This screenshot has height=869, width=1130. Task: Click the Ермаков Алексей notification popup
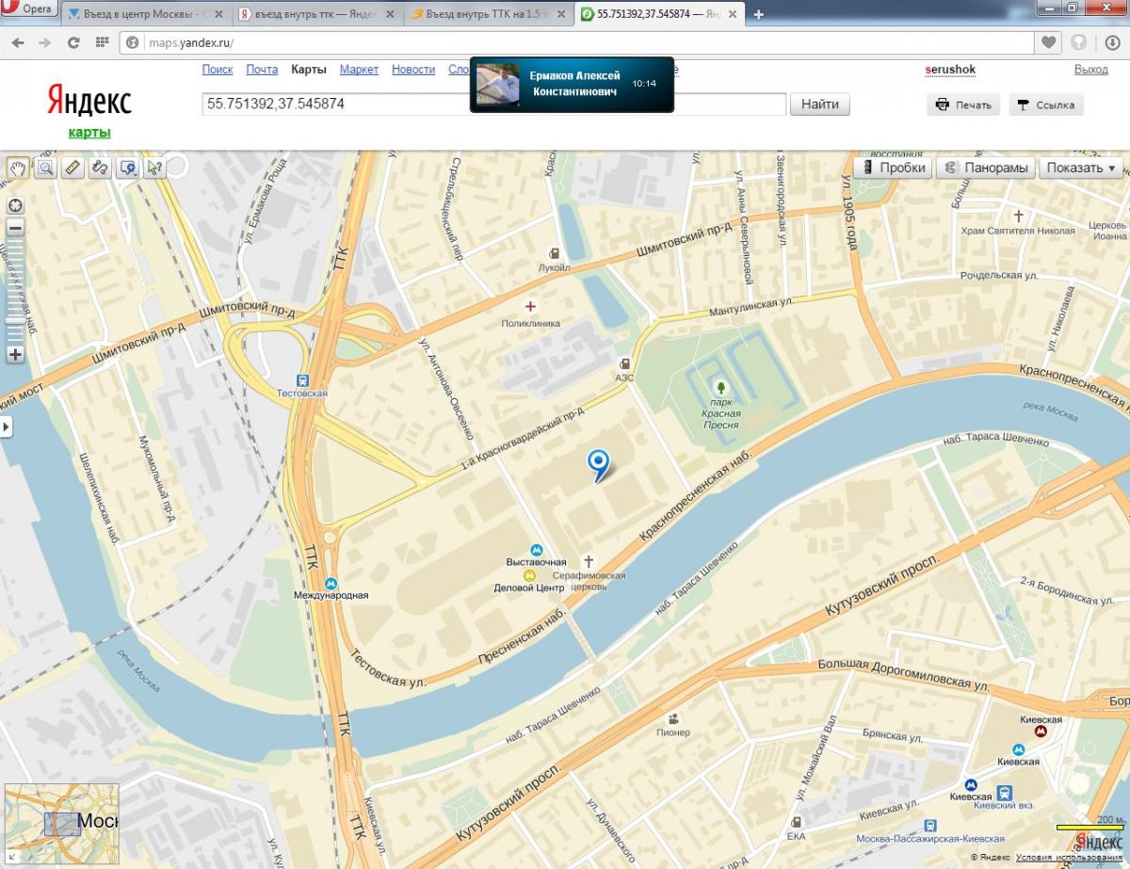click(572, 85)
